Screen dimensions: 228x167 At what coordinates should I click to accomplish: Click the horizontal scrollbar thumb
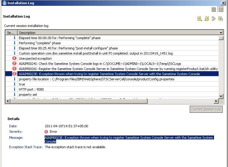click(79, 101)
